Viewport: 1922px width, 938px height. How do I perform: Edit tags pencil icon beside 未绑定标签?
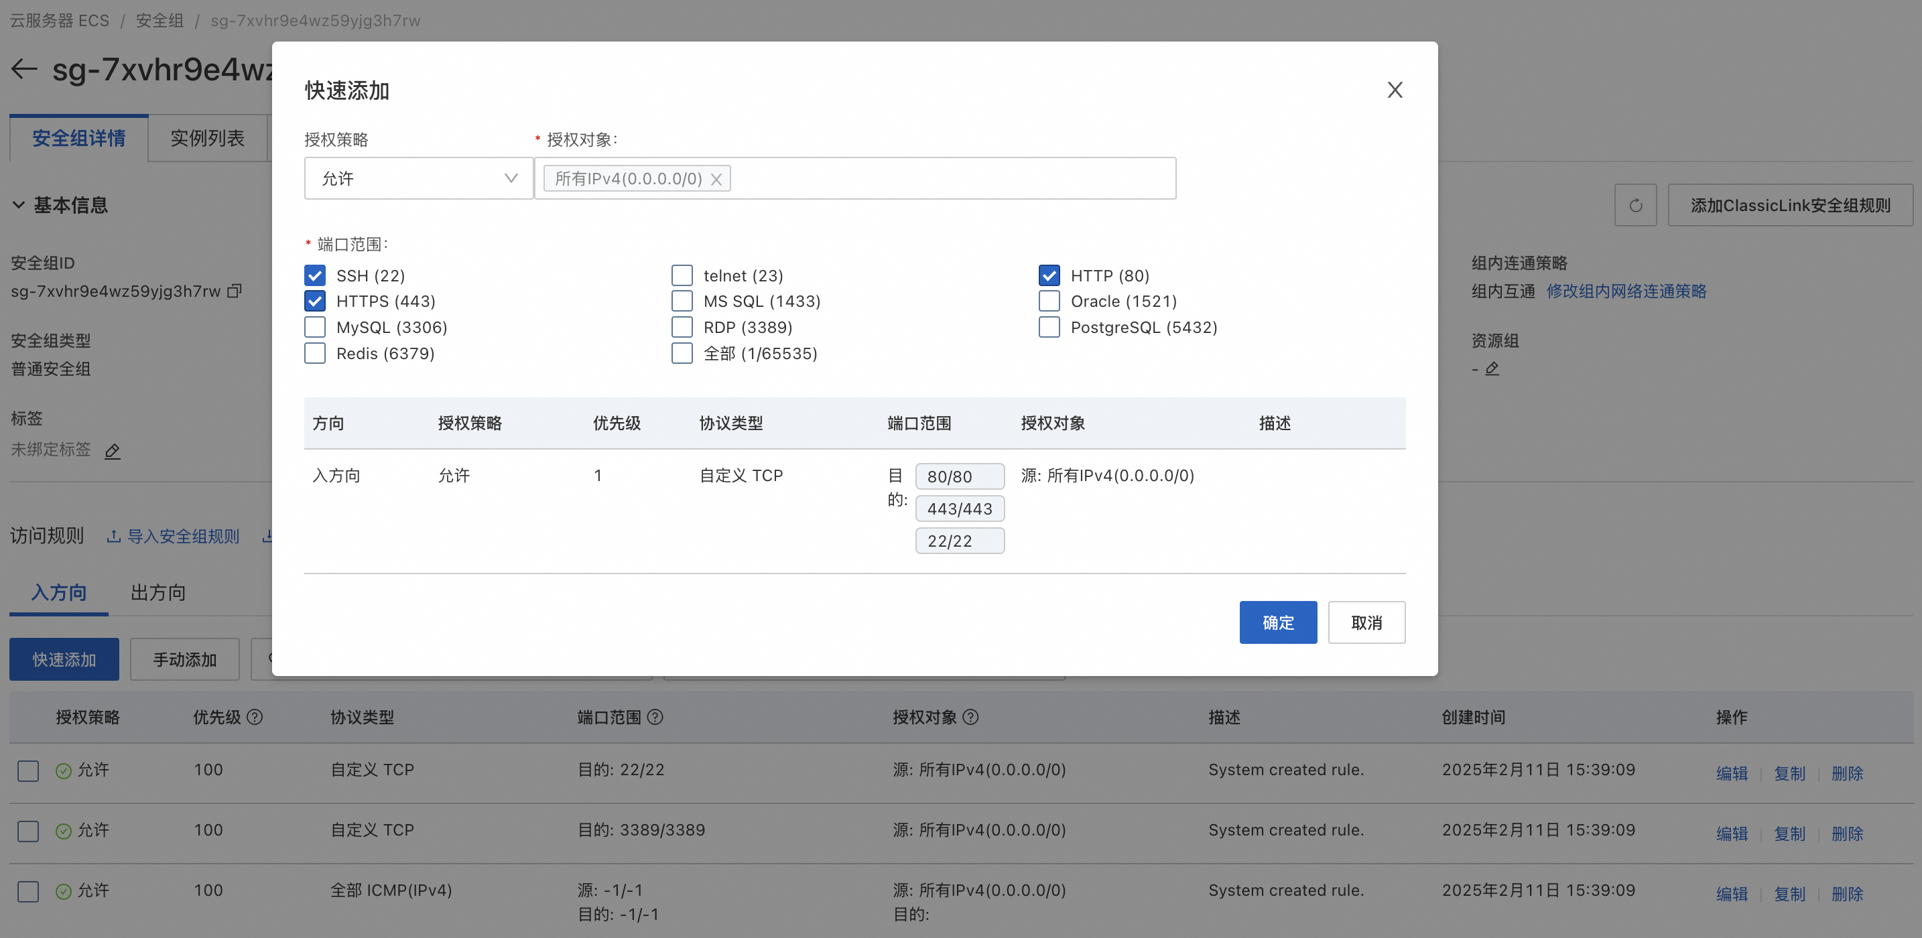click(x=112, y=451)
